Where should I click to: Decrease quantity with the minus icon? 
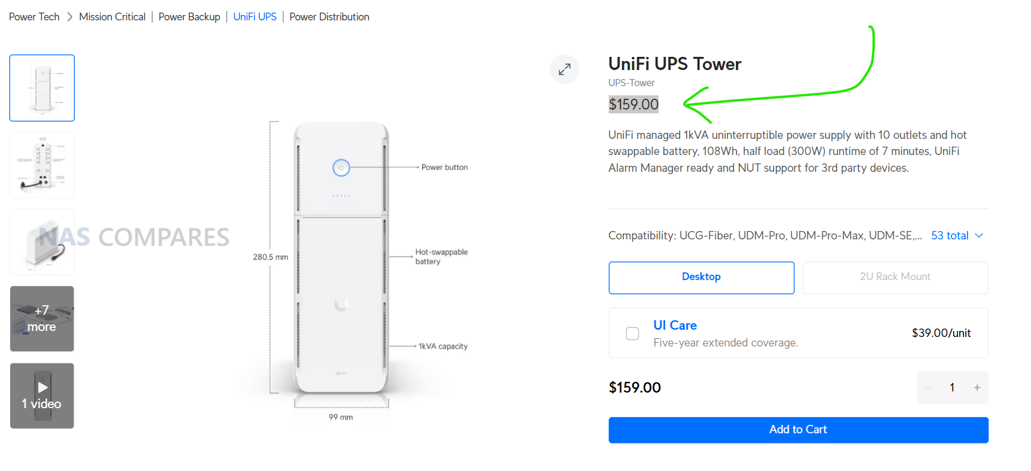click(928, 388)
